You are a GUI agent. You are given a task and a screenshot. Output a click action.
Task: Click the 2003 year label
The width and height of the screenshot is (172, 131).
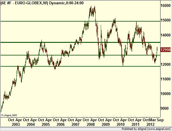16,124
